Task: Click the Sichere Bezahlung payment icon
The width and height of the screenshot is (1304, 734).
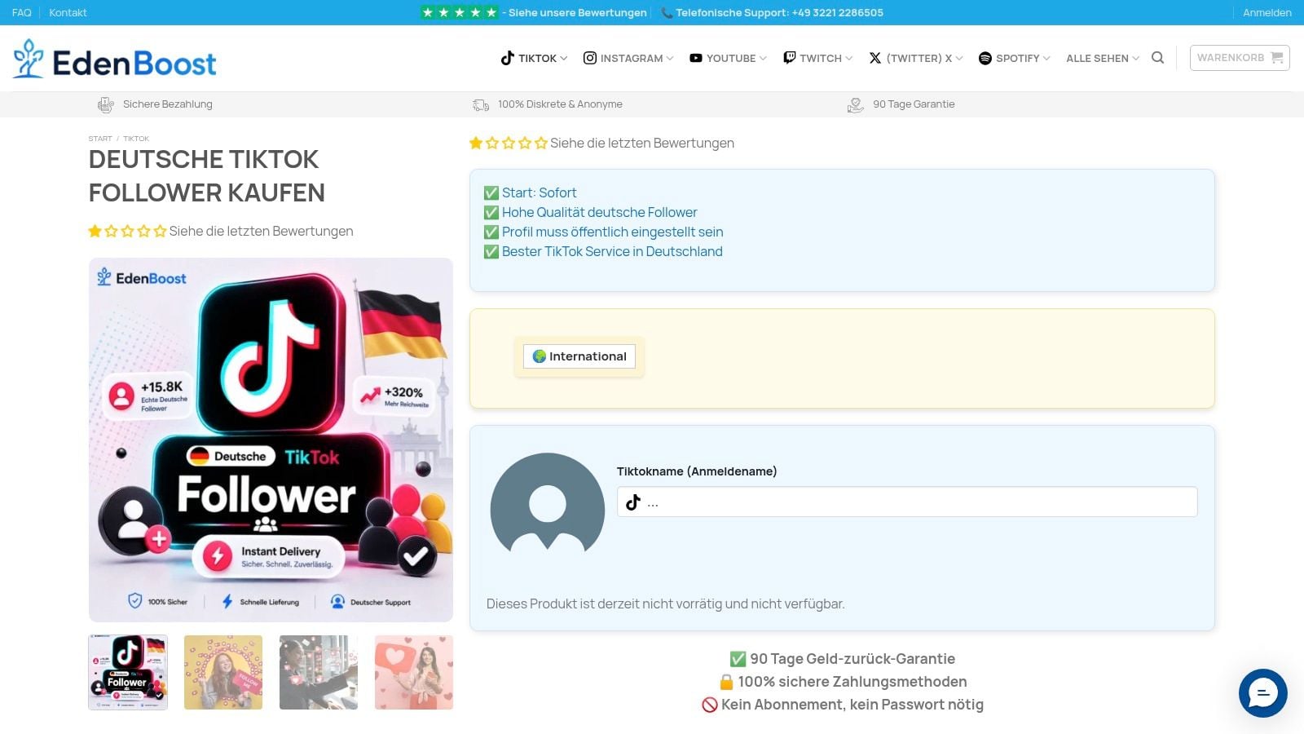Action: [105, 104]
